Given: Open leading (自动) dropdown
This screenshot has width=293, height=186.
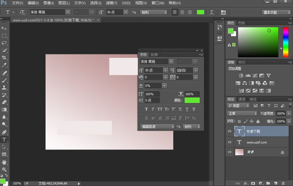Looking at the screenshot, I should pos(196,70).
